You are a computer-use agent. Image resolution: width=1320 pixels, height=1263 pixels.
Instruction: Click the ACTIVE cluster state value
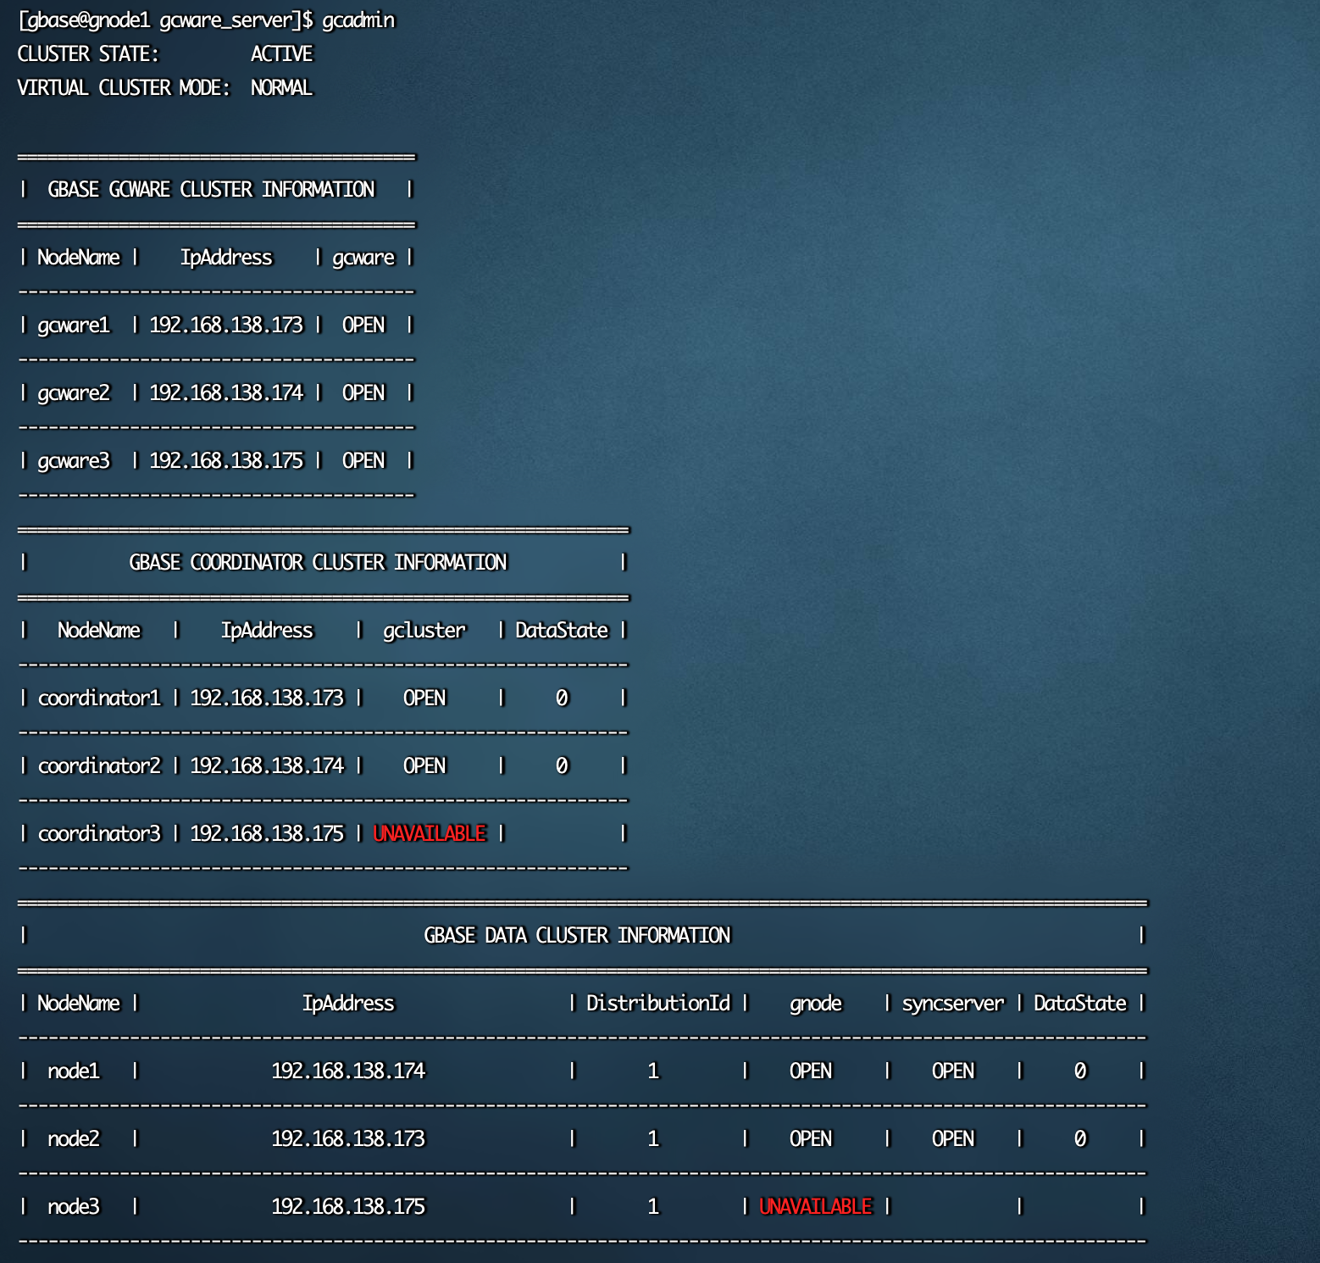(x=282, y=54)
